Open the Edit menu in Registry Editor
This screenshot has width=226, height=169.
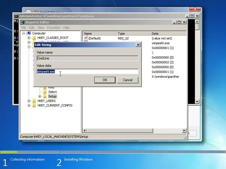point(32,28)
